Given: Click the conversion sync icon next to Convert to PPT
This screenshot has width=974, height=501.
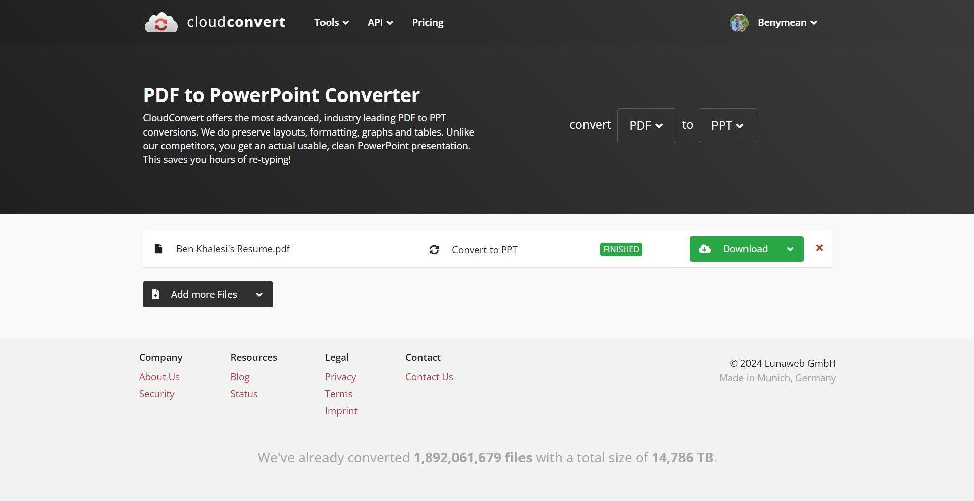Looking at the screenshot, I should pos(434,250).
